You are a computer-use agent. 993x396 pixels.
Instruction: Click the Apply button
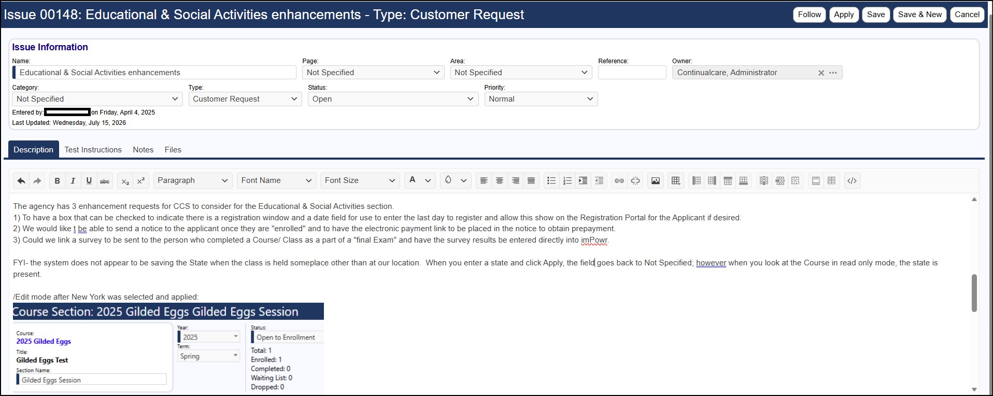[844, 15]
